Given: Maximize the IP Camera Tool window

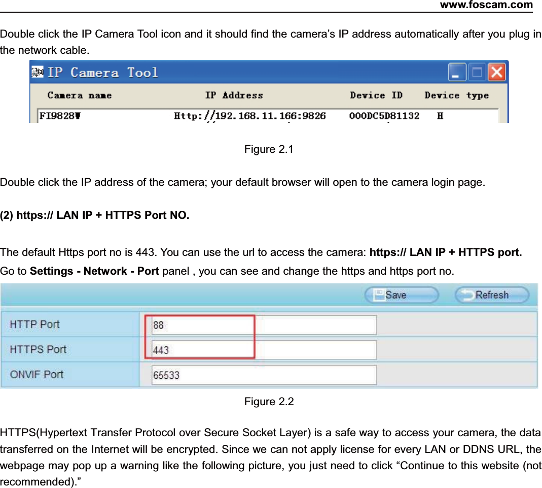Looking at the screenshot, I should click(x=477, y=72).
